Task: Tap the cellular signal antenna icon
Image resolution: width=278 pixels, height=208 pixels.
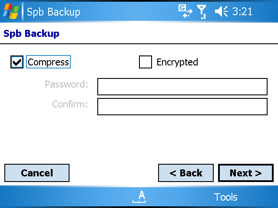Action: point(202,12)
